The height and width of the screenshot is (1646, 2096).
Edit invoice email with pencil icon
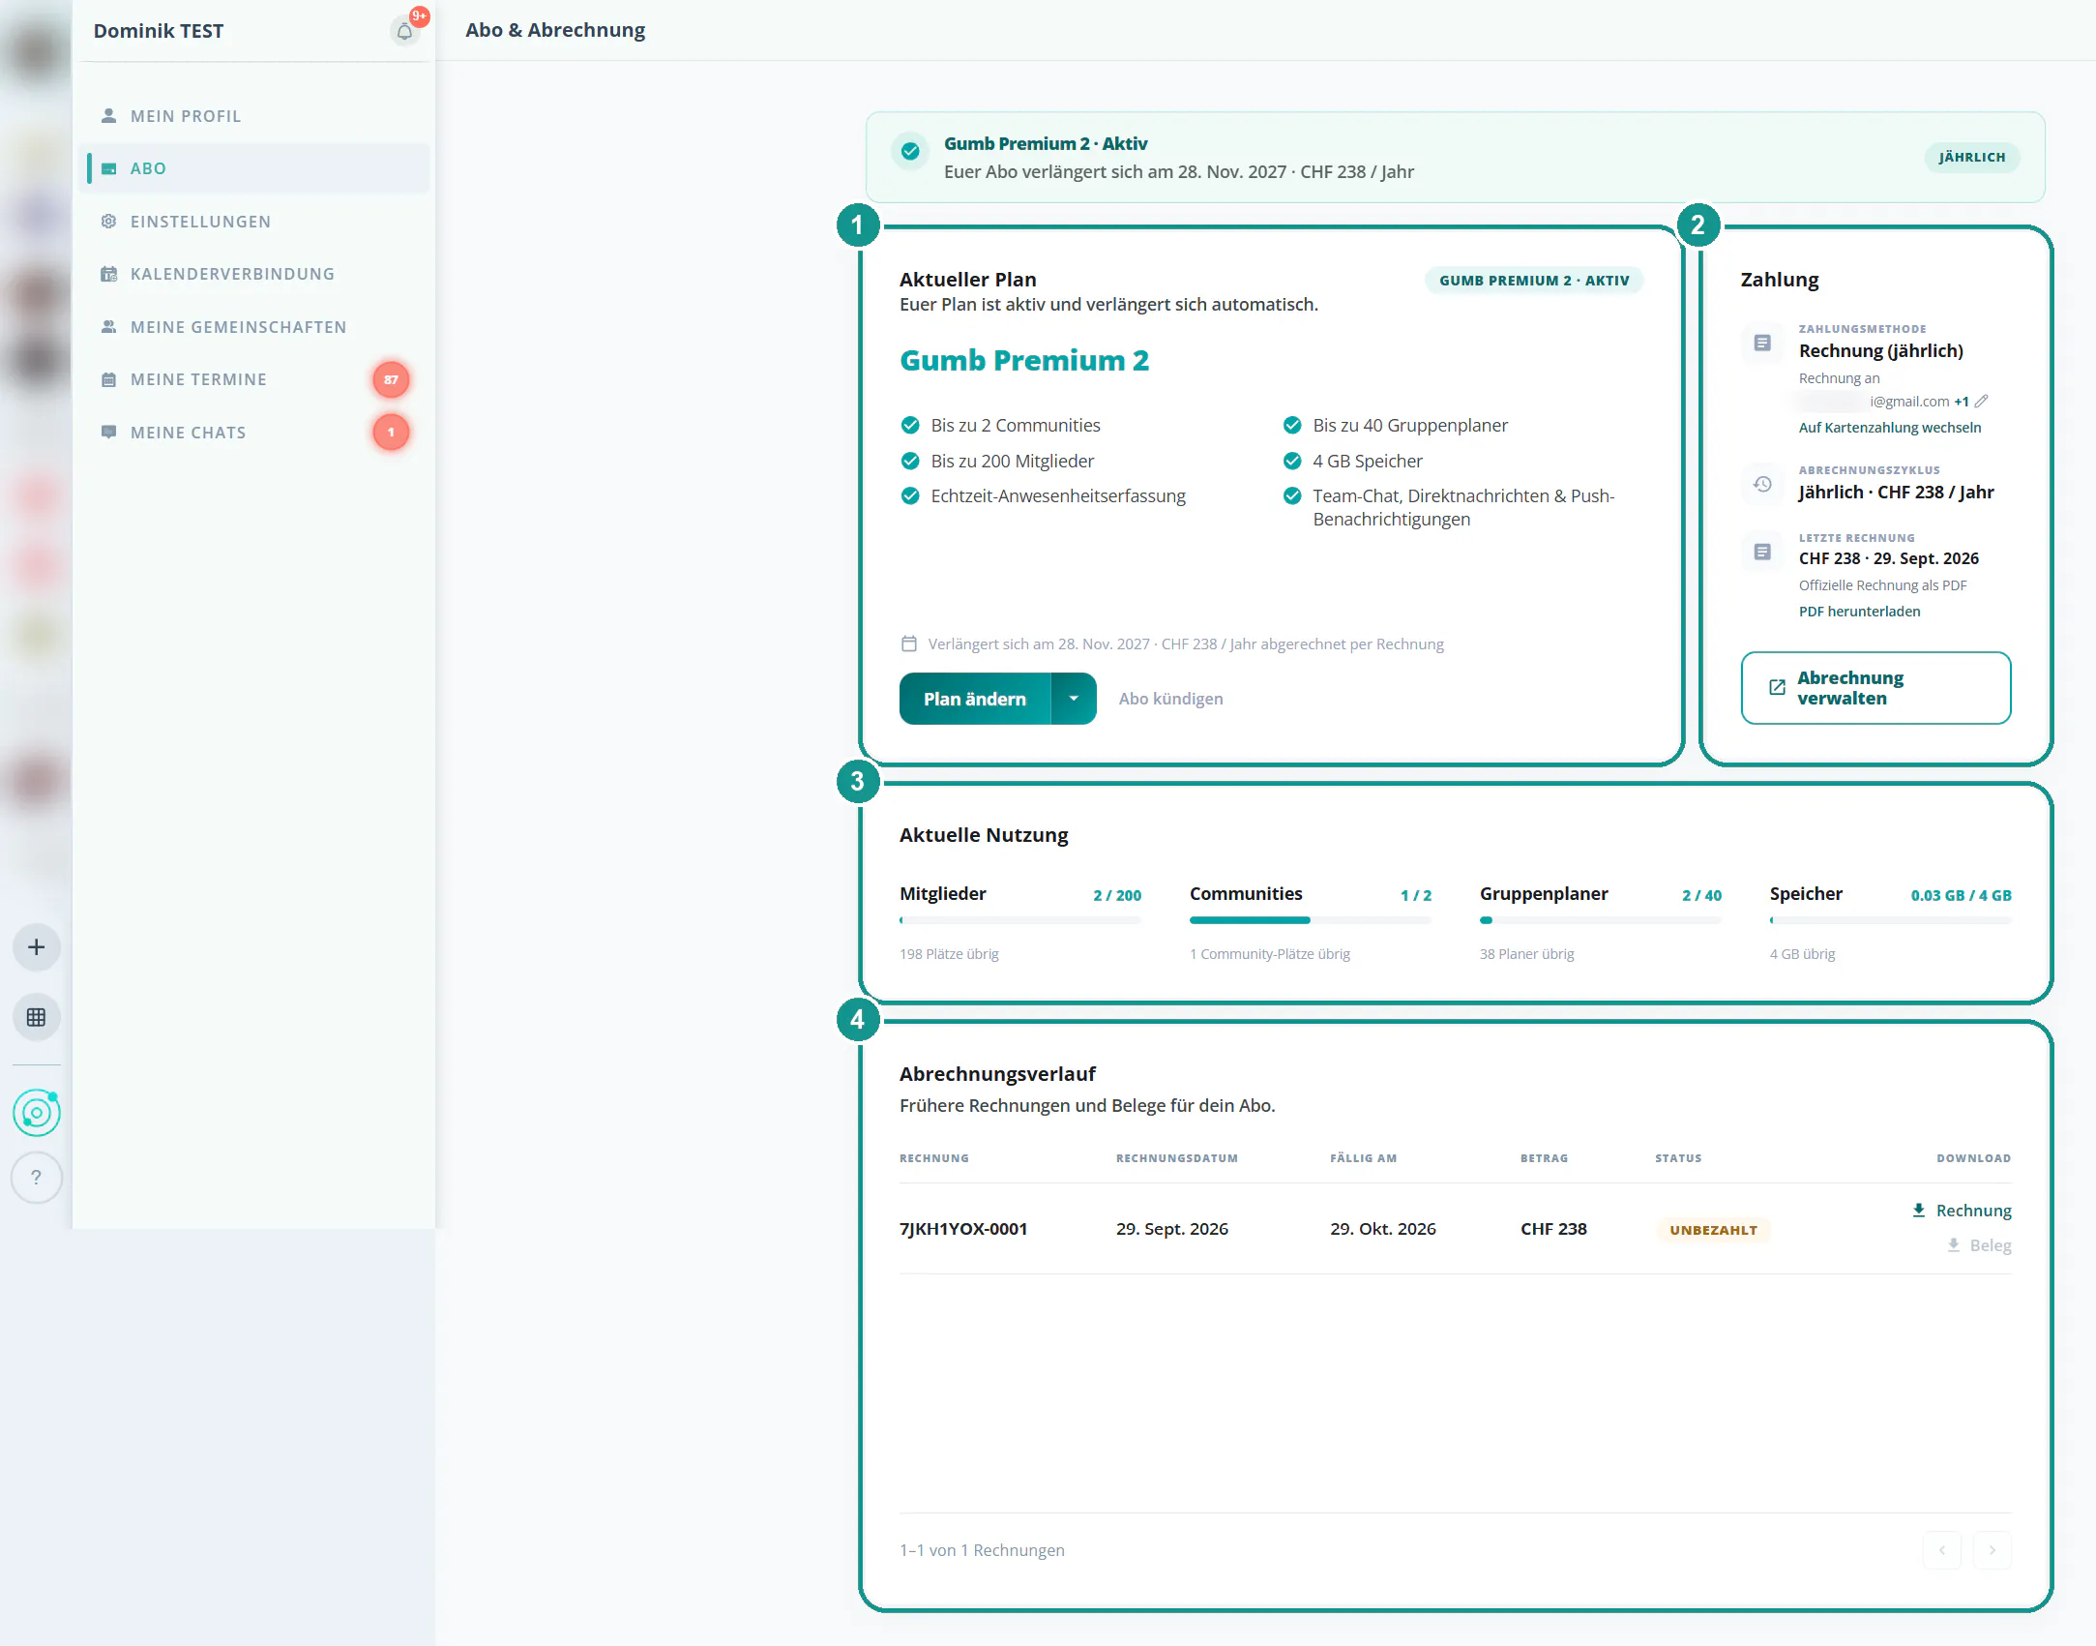point(1981,401)
